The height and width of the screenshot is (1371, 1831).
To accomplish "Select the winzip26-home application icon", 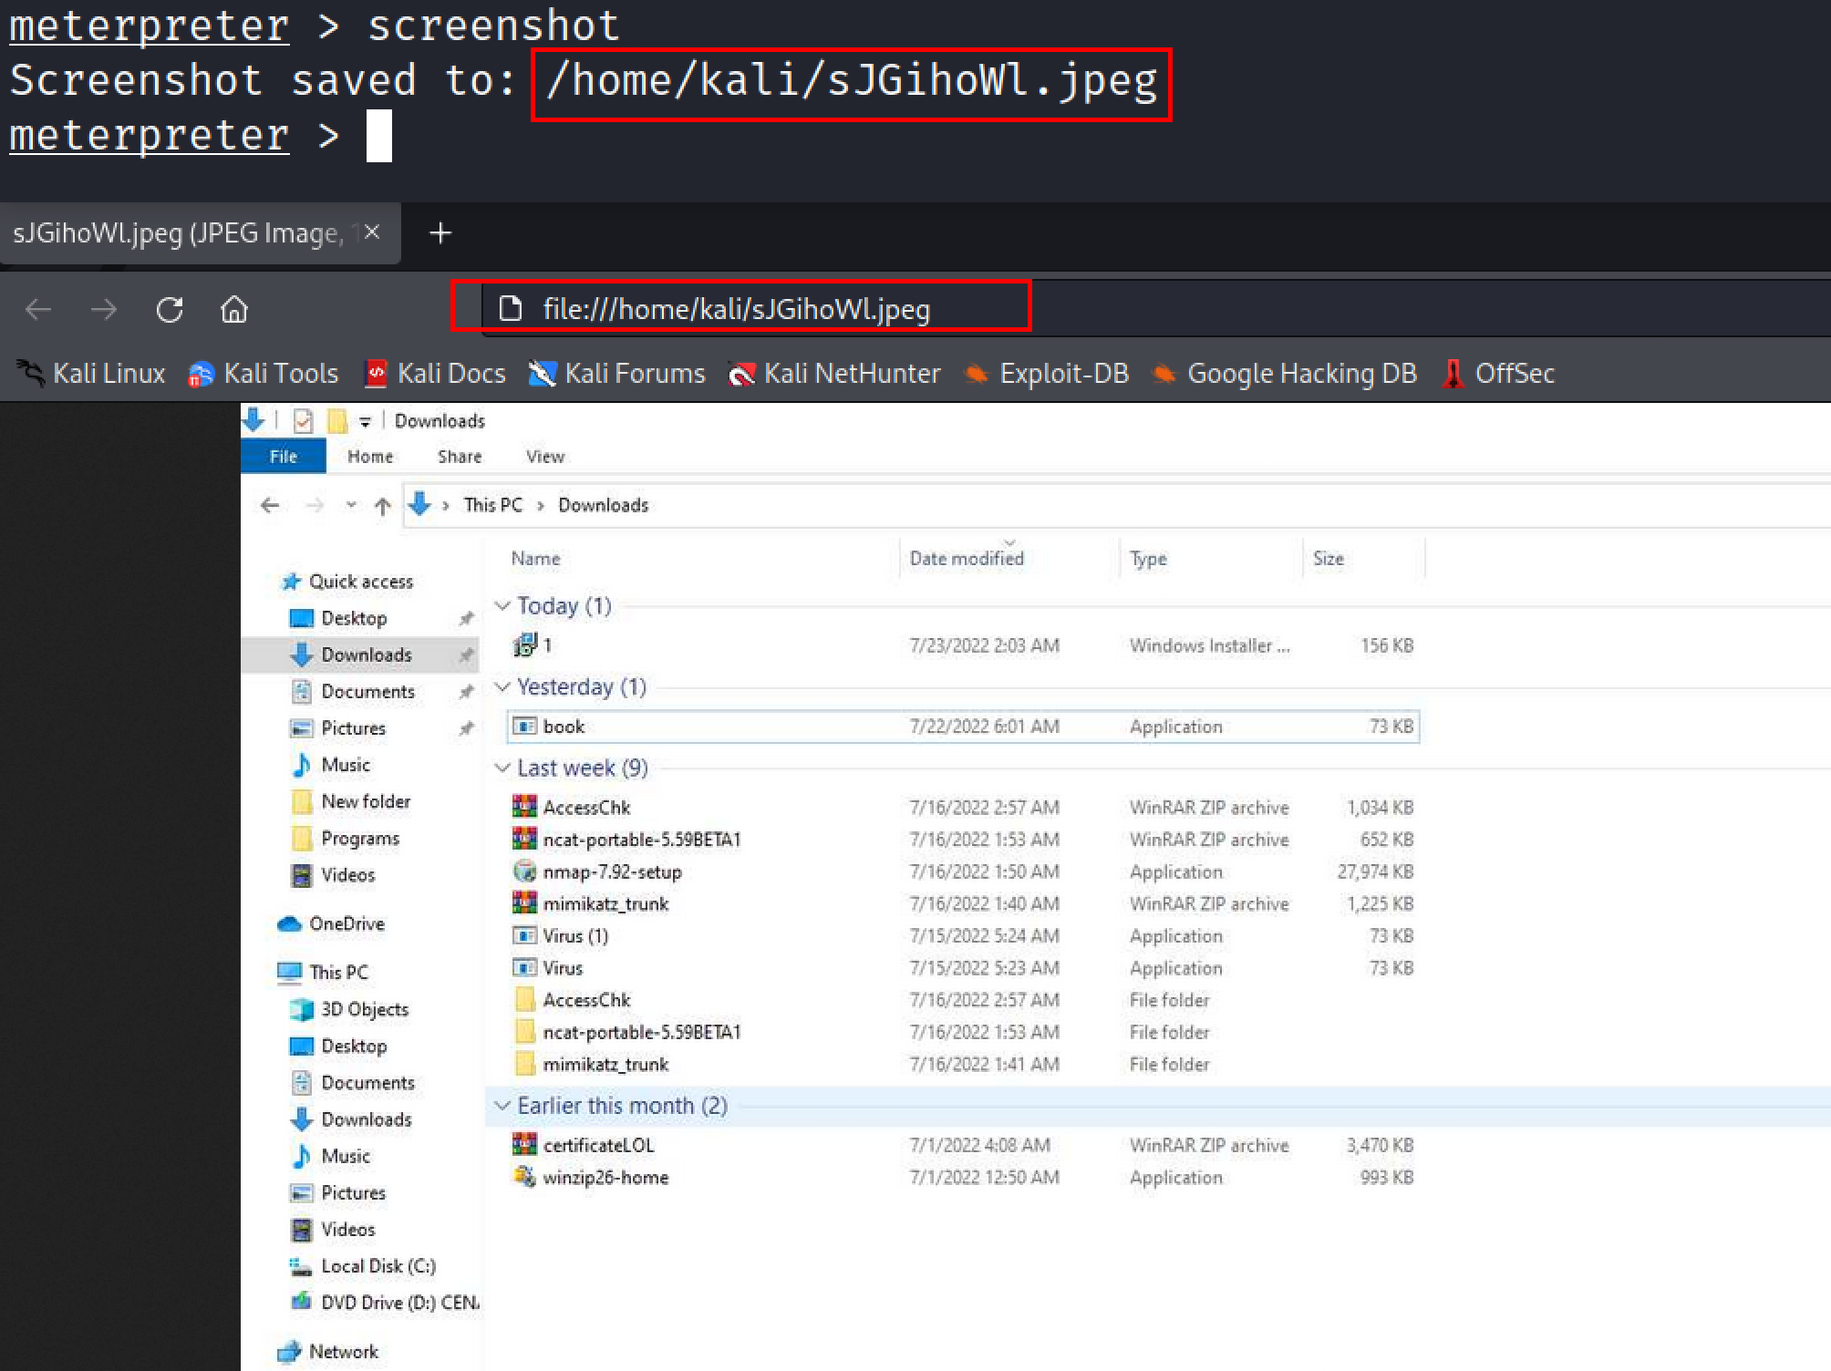I will 524,1177.
